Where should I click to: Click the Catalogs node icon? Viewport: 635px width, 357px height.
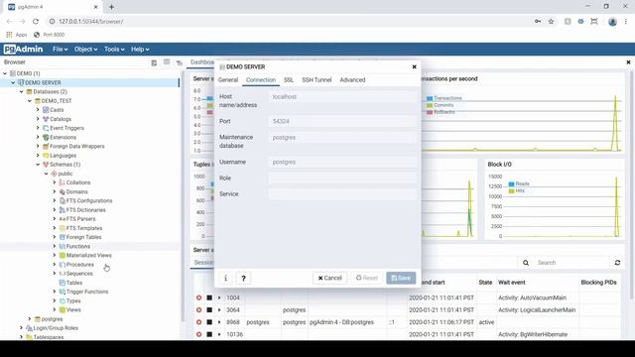[x=46, y=119]
